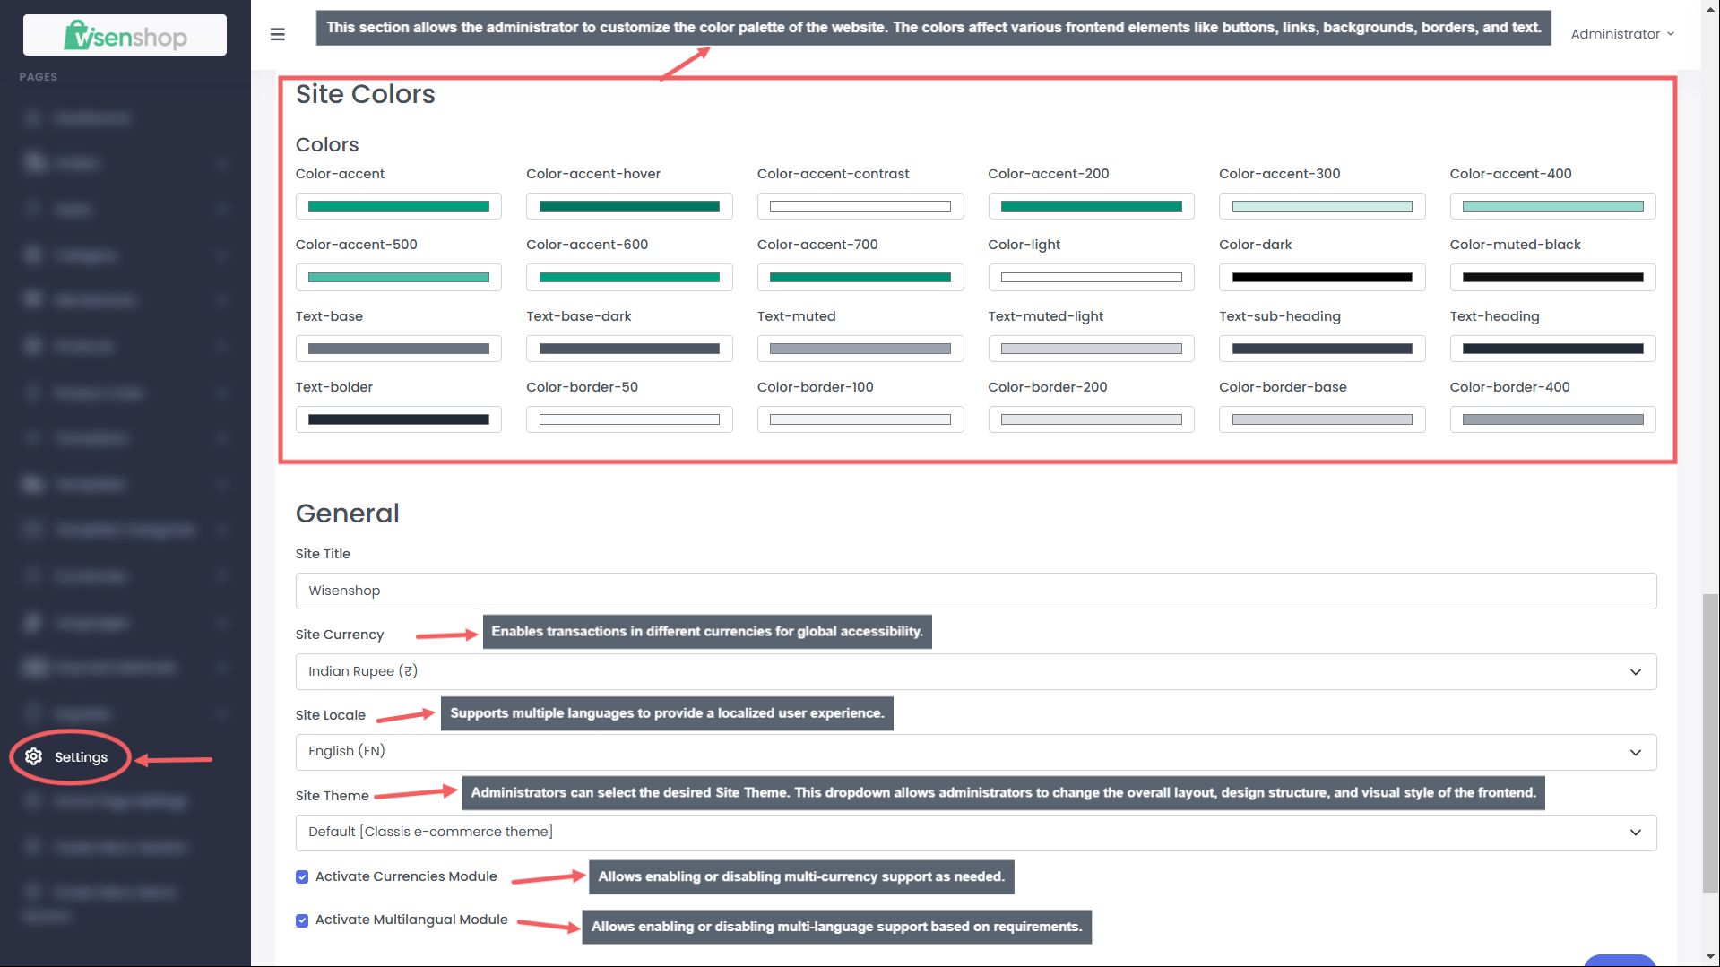Image resolution: width=1720 pixels, height=967 pixels.
Task: Pick the Color-accent-700 swatch
Action: click(860, 277)
